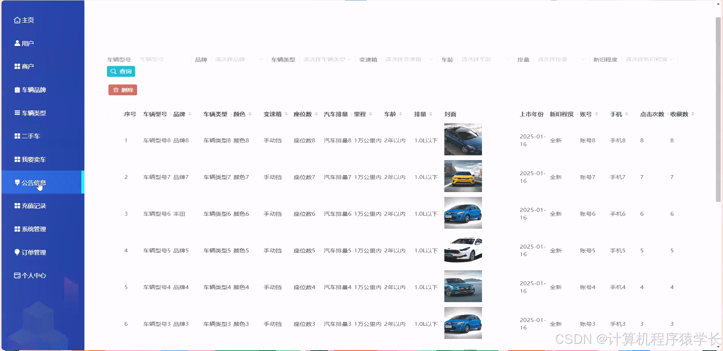Open the 品牌 dropdown selector
The width and height of the screenshot is (723, 351).
tap(238, 59)
